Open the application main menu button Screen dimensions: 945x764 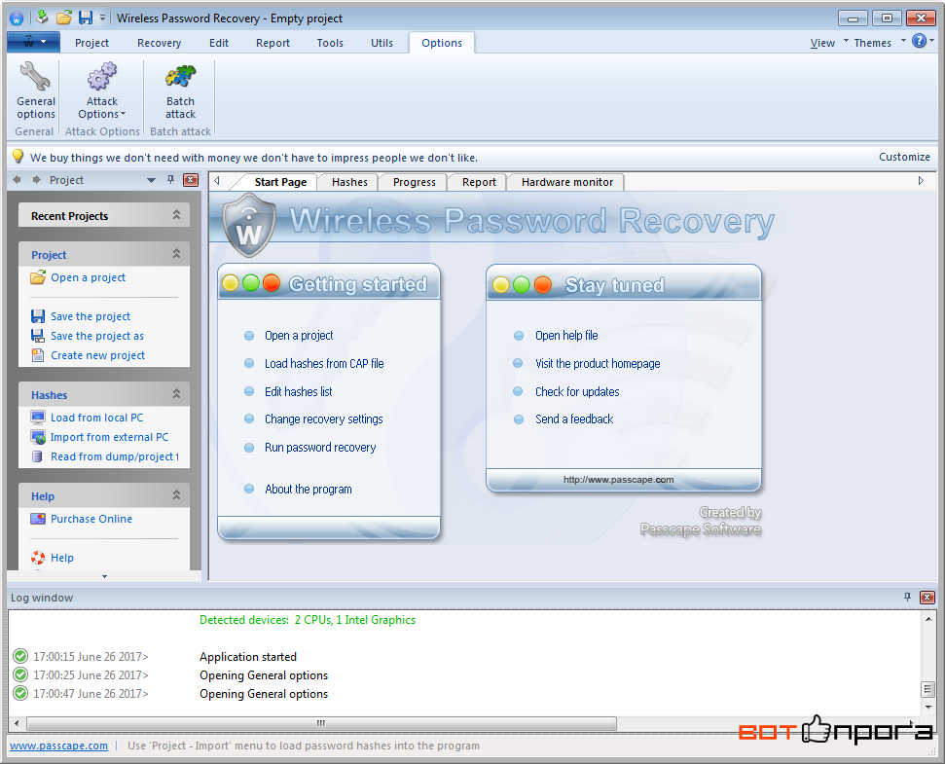(x=34, y=42)
